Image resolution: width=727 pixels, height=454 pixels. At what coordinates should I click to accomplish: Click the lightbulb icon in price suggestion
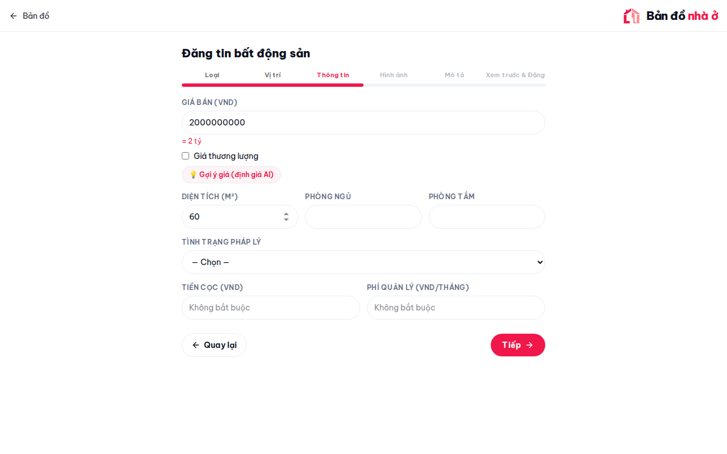[x=193, y=175]
